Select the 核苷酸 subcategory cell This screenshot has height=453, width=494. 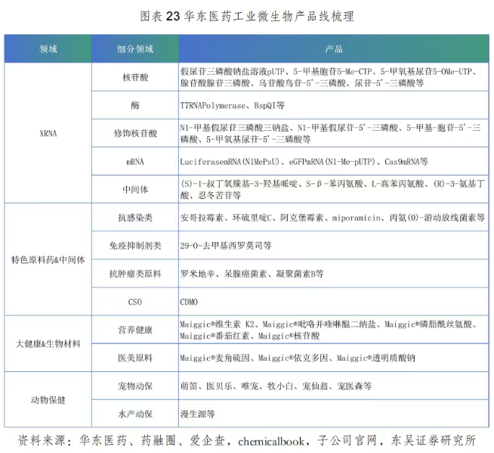point(135,77)
